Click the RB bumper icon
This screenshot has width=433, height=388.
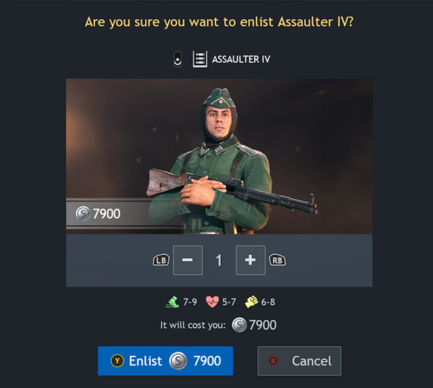pyautogui.click(x=277, y=260)
